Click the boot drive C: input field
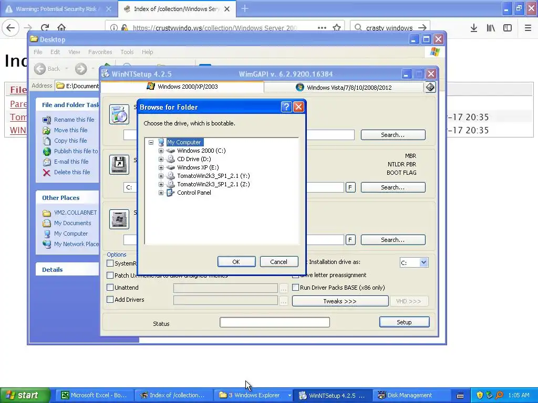The width and height of the screenshot is (538, 403). pos(130,187)
